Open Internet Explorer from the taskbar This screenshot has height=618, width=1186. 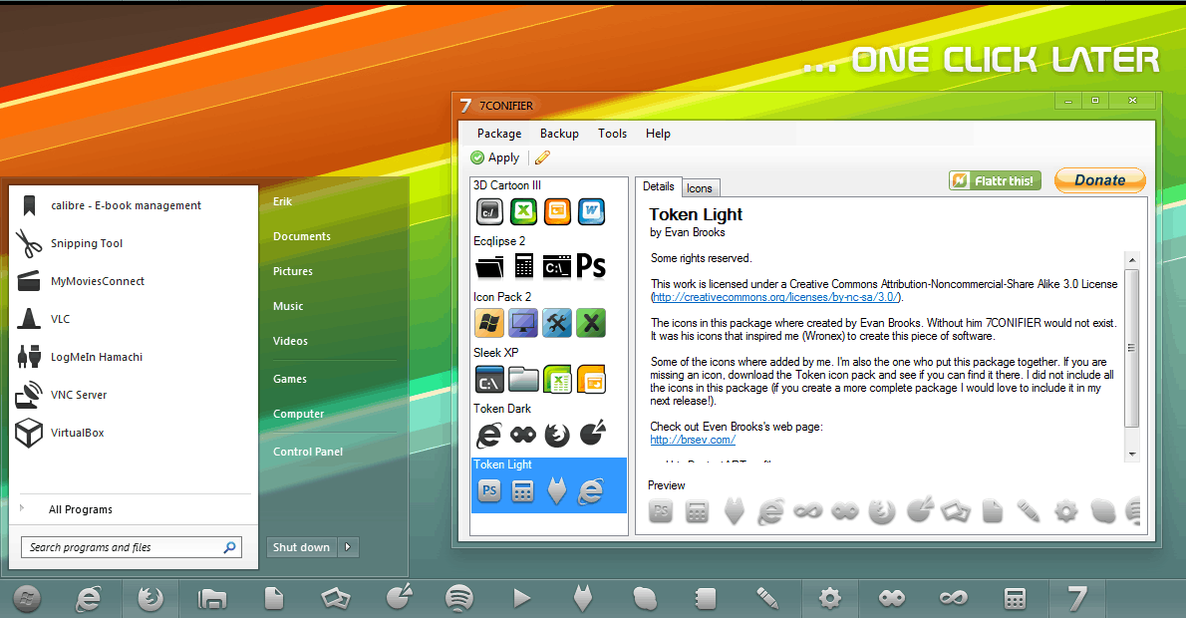point(89,599)
